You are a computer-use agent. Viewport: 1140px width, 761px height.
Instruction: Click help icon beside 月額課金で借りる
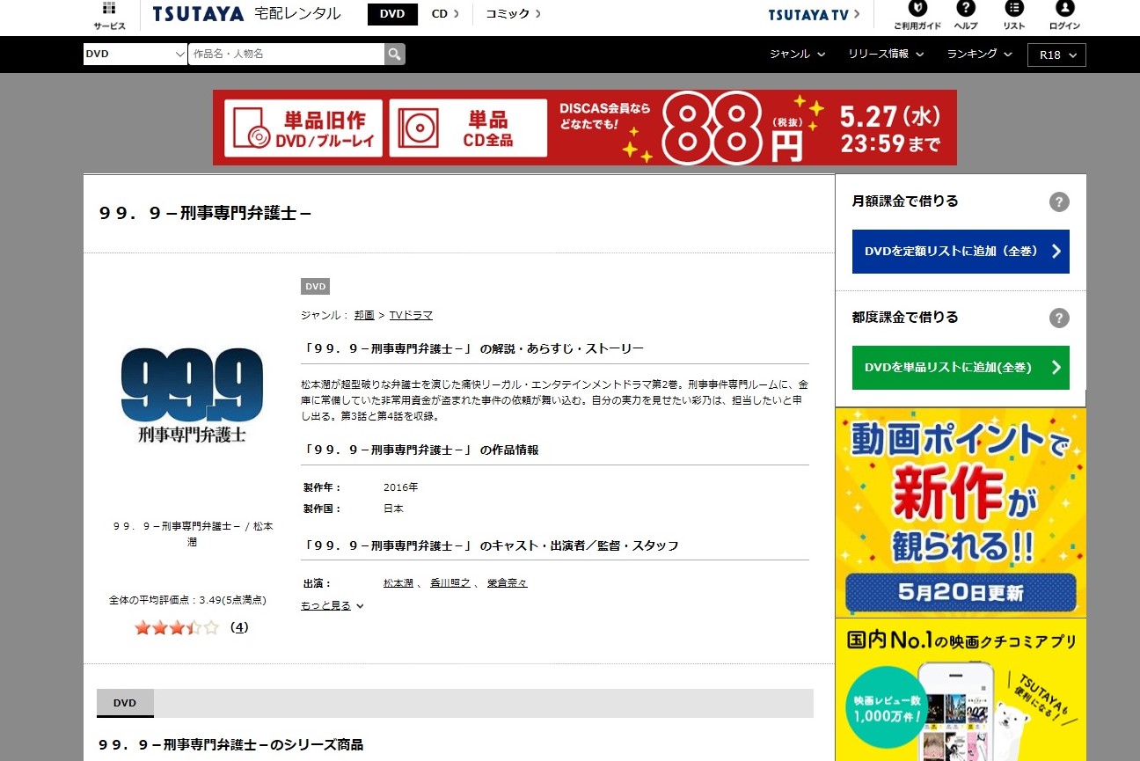click(1059, 201)
